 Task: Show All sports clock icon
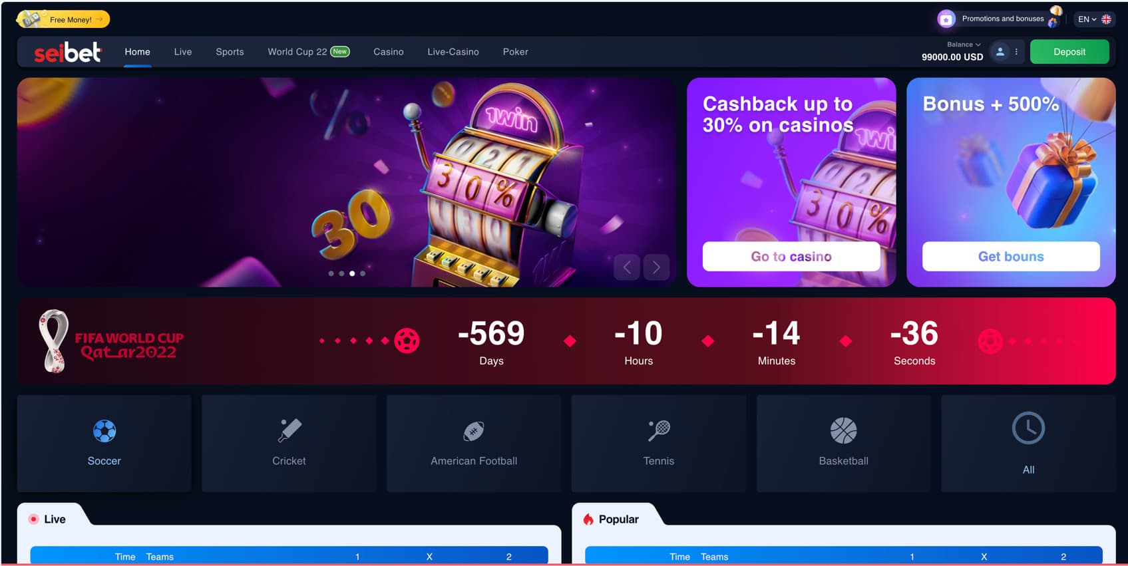pyautogui.click(x=1028, y=428)
